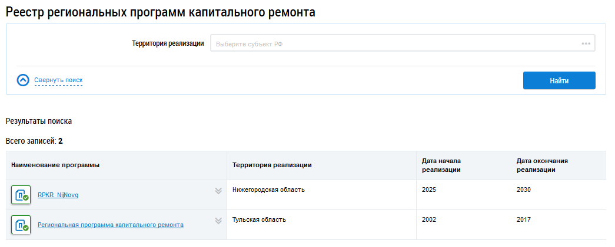
Task: Click the Дата начала реализации column header
Action: pyautogui.click(x=441, y=165)
